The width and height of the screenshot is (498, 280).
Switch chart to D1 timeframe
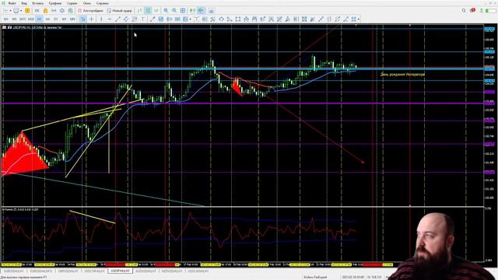(x=55, y=19)
